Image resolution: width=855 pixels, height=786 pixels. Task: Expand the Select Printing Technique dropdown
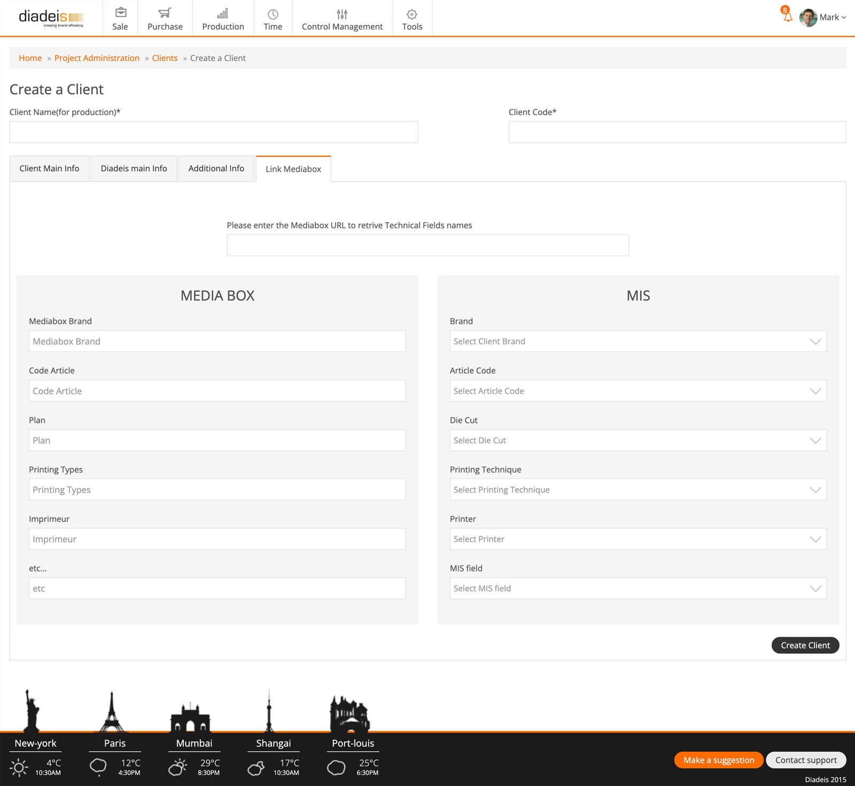click(x=638, y=490)
